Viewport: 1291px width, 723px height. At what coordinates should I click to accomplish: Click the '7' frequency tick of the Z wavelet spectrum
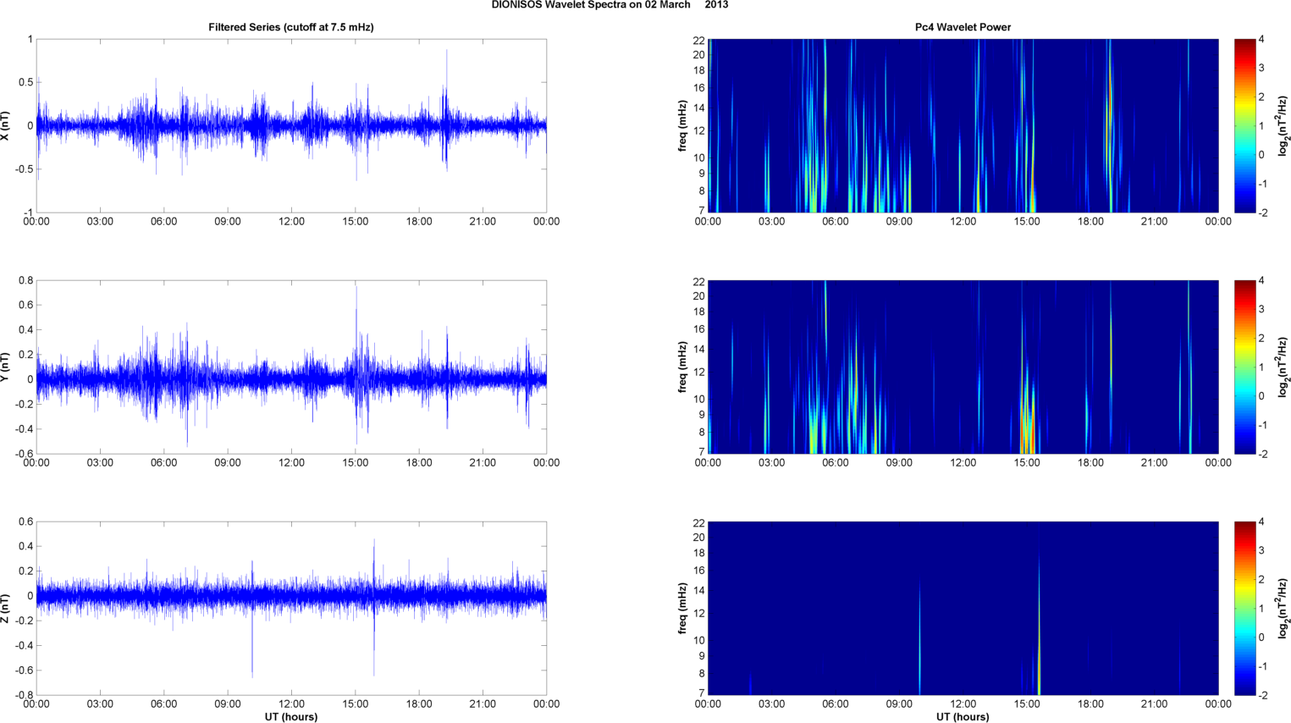click(x=702, y=693)
